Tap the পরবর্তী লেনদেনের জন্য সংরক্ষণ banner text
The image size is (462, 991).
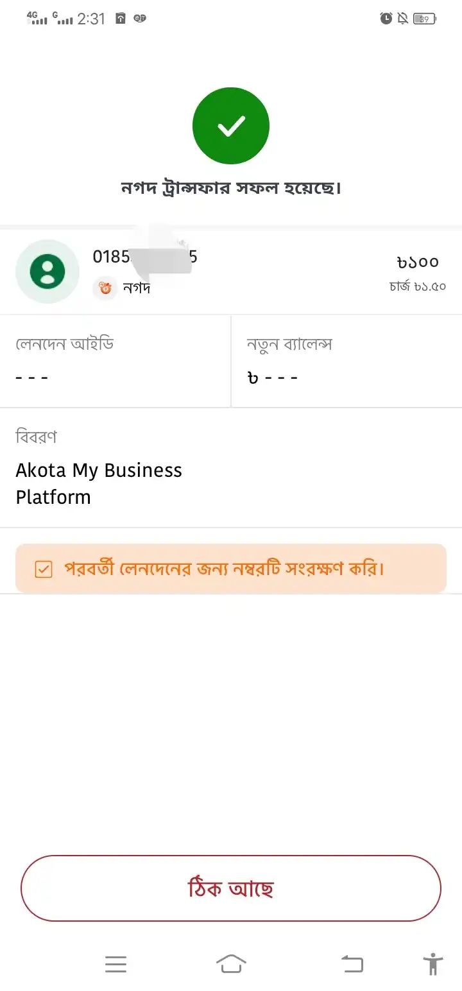tap(224, 569)
